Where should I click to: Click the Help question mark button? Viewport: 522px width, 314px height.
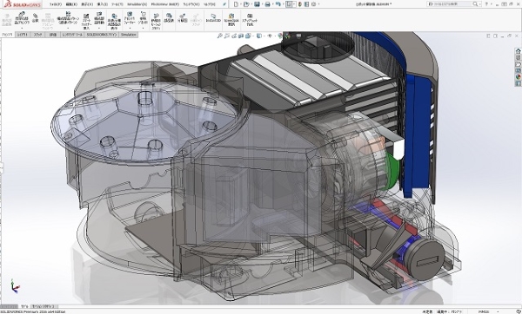click(x=486, y=4)
